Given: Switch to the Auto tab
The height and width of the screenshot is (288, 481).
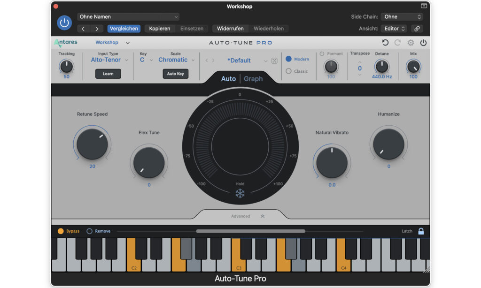Looking at the screenshot, I should click(x=228, y=79).
